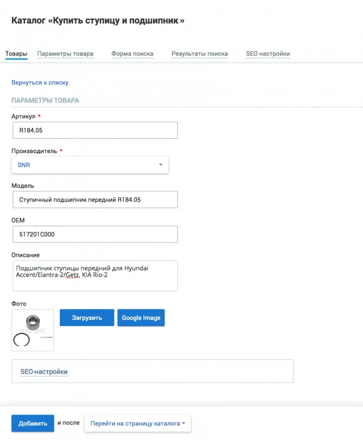Viewport: 363px width, 440px height.
Task: Click the bearing photo thumbnail
Action: pos(33,330)
